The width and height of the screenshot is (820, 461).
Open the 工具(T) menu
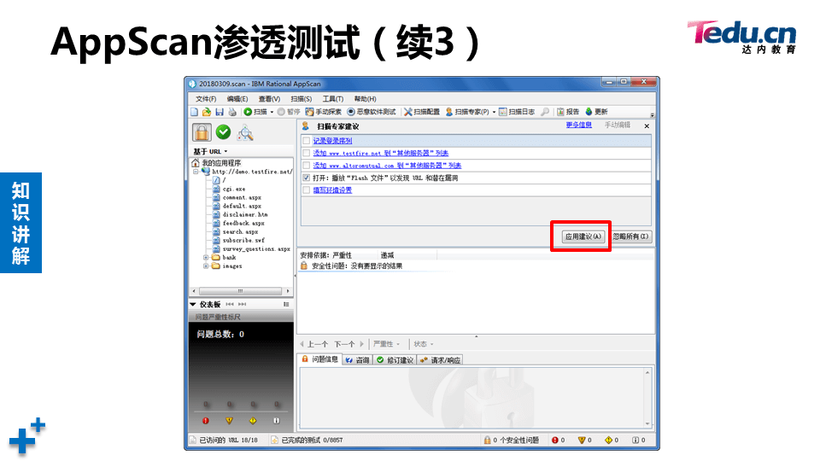click(x=332, y=99)
